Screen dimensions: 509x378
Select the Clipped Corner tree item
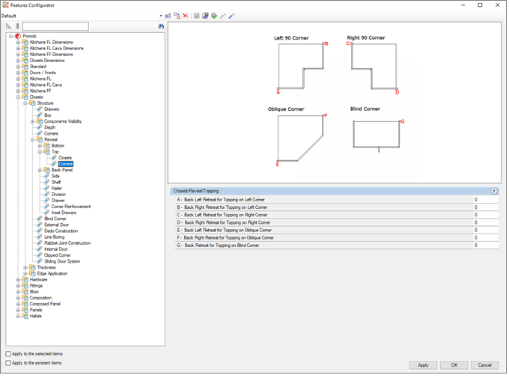tap(58, 255)
